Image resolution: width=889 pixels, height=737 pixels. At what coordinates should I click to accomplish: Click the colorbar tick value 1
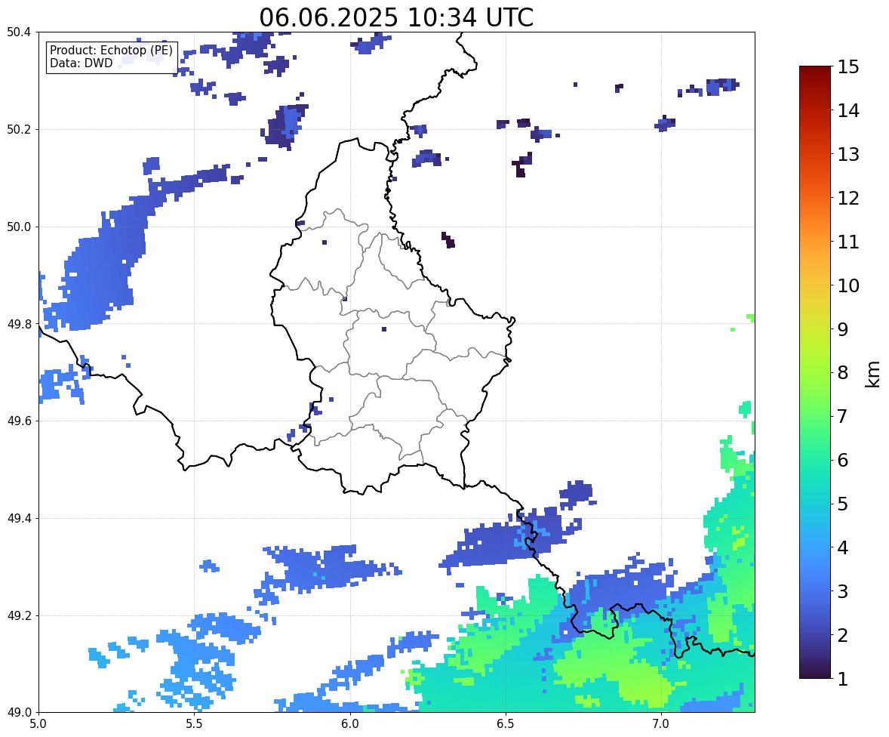(843, 679)
